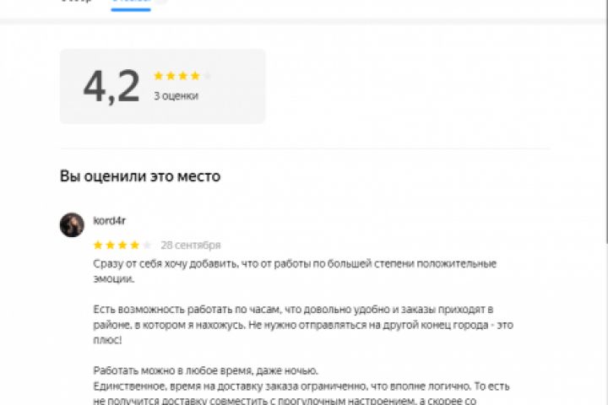Click the fourth star in the overall rating summary

195,76
